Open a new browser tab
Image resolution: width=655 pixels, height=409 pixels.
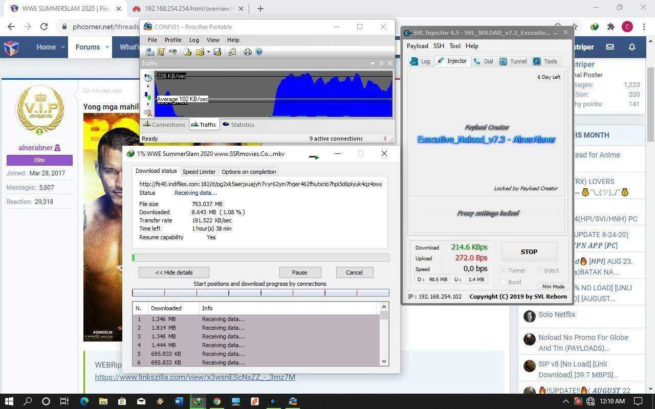pos(260,9)
